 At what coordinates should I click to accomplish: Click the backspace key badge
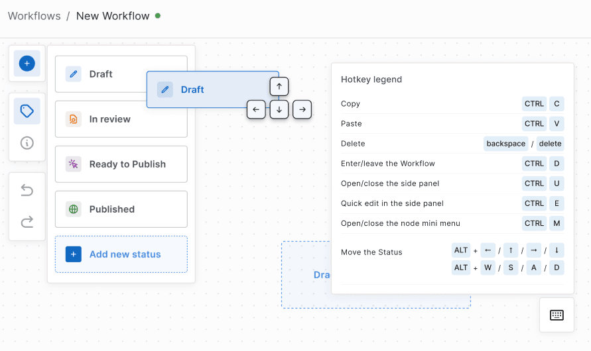tap(506, 144)
